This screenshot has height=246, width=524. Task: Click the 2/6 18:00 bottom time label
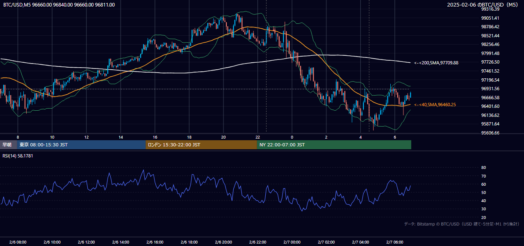189,242
